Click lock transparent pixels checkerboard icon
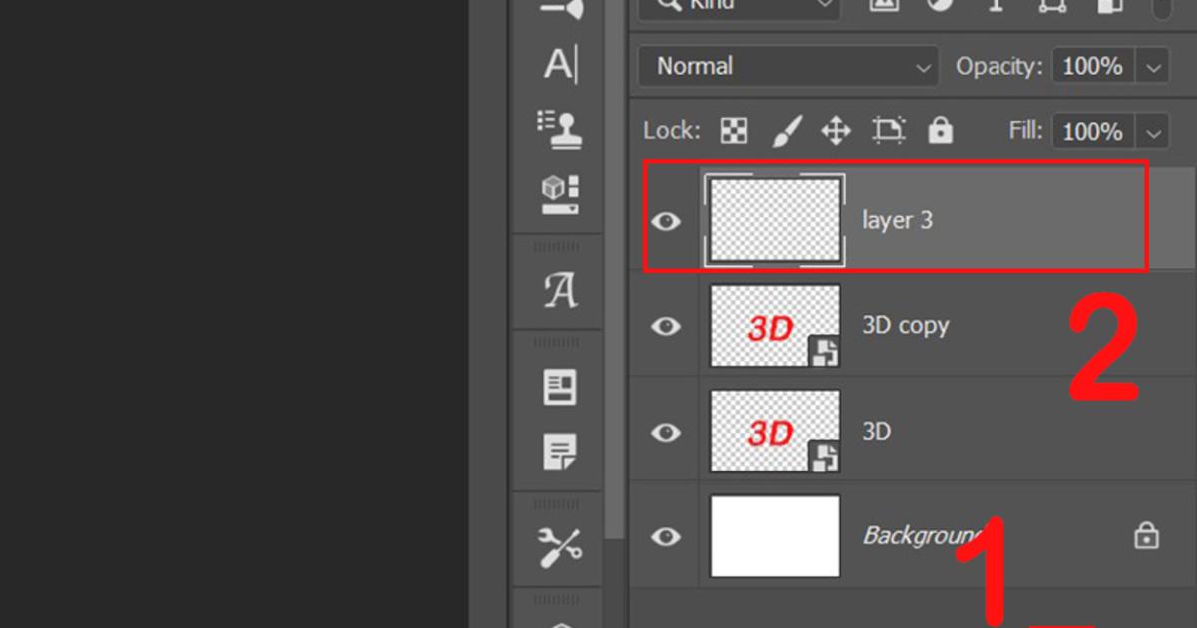Viewport: 1197px width, 628px height. [735, 131]
